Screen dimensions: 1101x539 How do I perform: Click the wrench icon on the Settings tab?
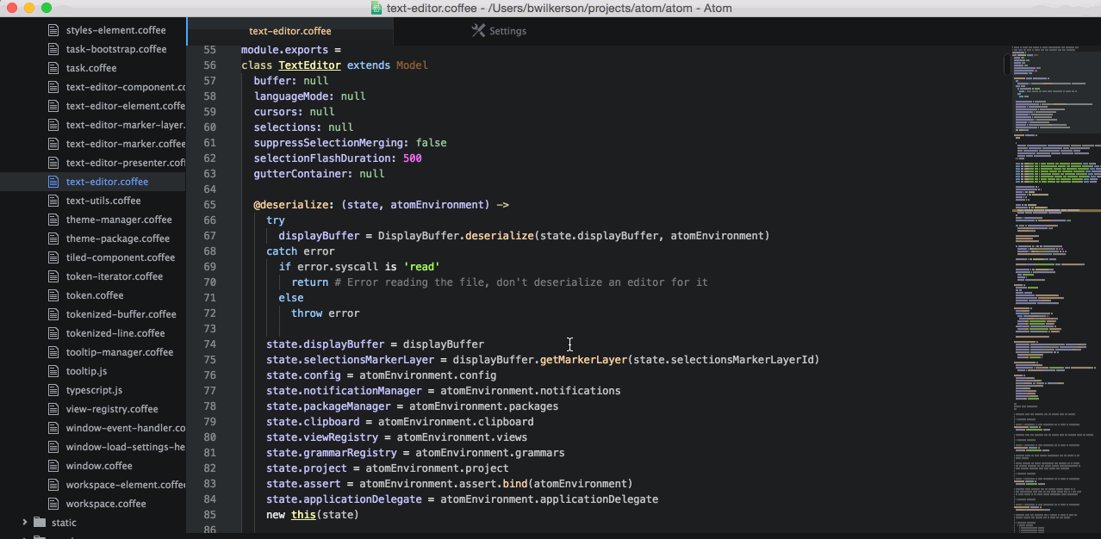click(476, 30)
